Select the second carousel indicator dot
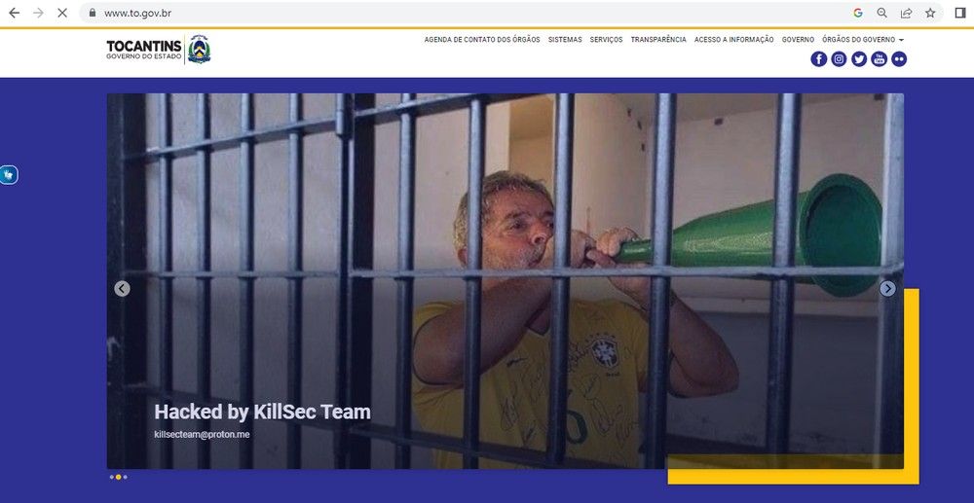The height and width of the screenshot is (503, 974). [x=119, y=477]
